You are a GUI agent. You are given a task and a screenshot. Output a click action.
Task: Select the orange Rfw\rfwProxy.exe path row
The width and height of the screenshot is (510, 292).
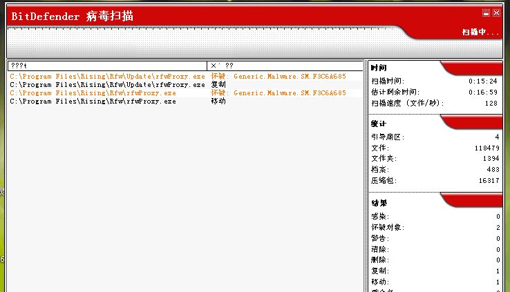tap(93, 93)
